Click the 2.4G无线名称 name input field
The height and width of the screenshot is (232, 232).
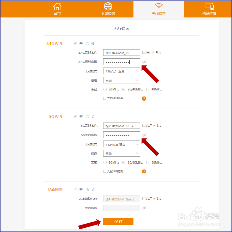(x=121, y=52)
